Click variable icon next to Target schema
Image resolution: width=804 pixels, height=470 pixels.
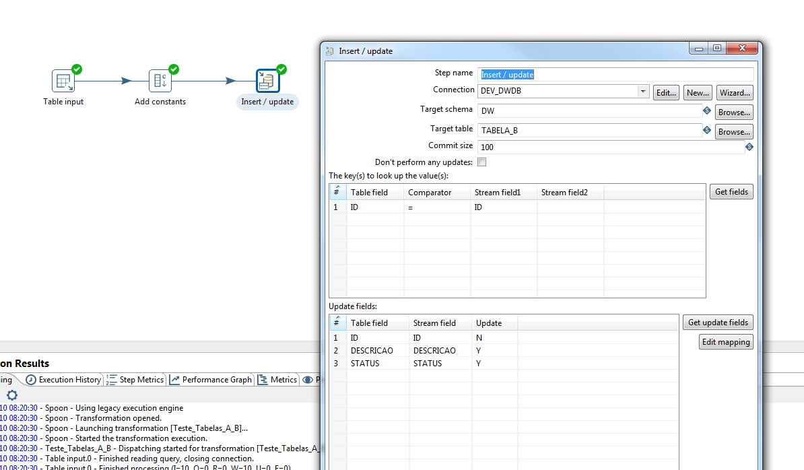coord(707,110)
